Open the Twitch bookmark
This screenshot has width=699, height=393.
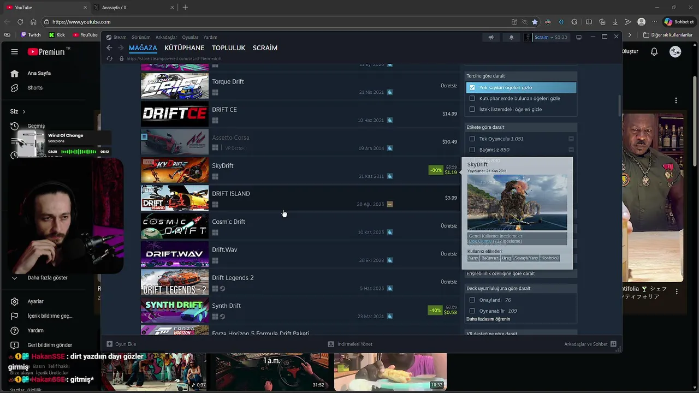pyautogui.click(x=31, y=34)
